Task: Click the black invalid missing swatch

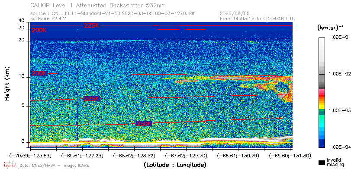Action: [x=322, y=163]
